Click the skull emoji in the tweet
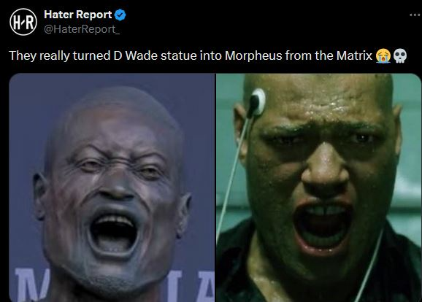Screen dimensions: 422x302 pyautogui.click(x=400, y=55)
